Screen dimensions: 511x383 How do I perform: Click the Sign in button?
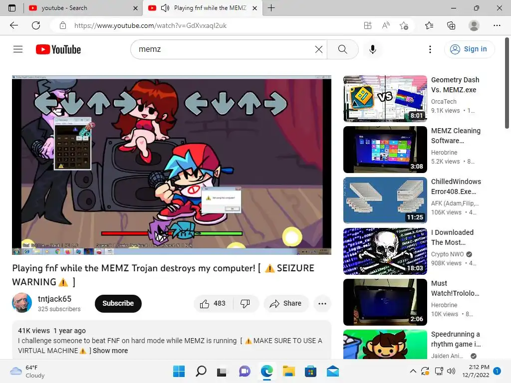point(469,49)
